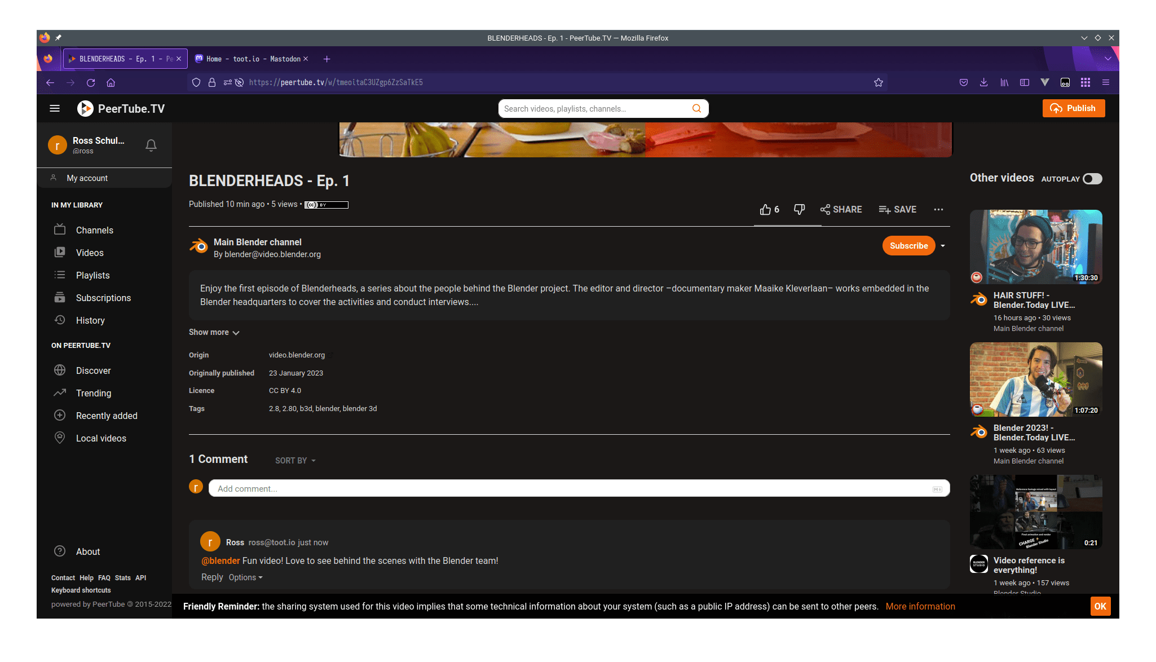Screen dimensions: 1156x662
Task: Switch to the Mastodon tab
Action: (x=252, y=59)
